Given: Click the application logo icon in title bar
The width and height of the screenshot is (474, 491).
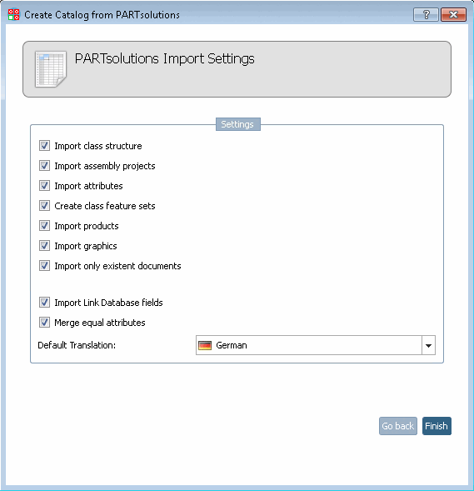Looking at the screenshot, I should (x=14, y=15).
